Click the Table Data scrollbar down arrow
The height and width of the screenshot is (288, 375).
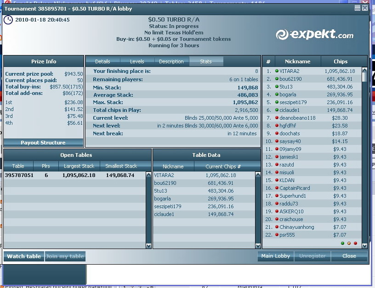258,245
